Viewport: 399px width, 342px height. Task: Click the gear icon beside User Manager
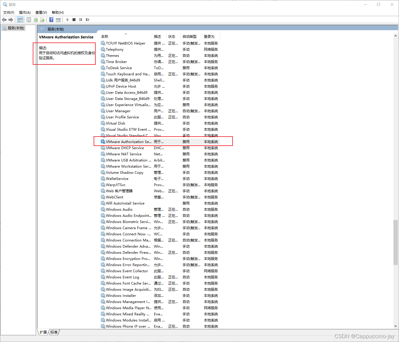(x=103, y=111)
